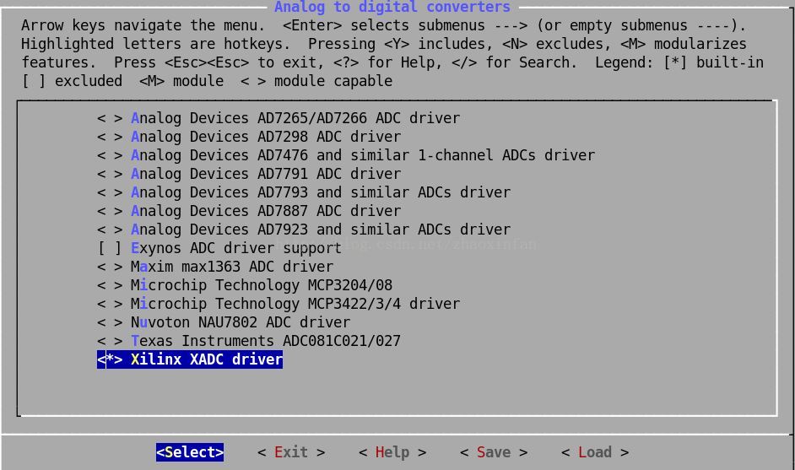Select the Exynos ADC driver support entry
This screenshot has height=470, width=795.
pos(235,248)
